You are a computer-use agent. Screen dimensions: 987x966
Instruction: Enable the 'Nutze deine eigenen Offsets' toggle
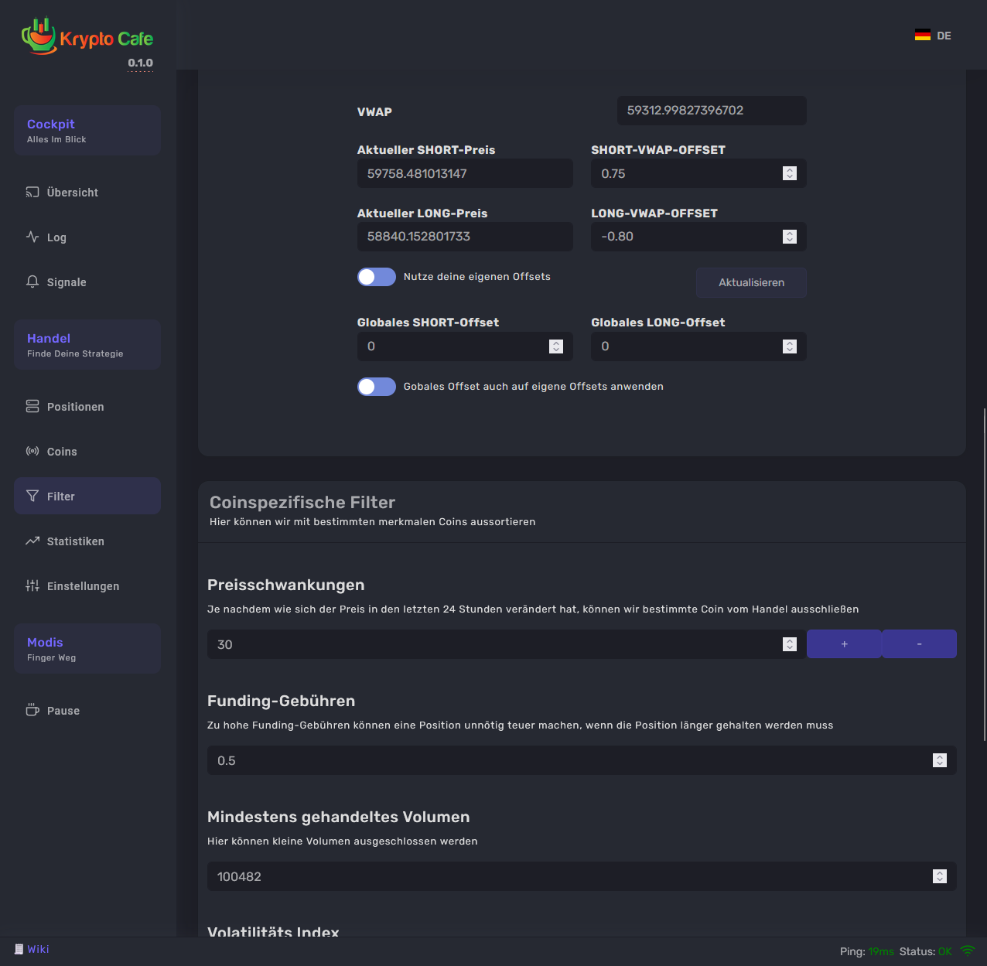377,277
